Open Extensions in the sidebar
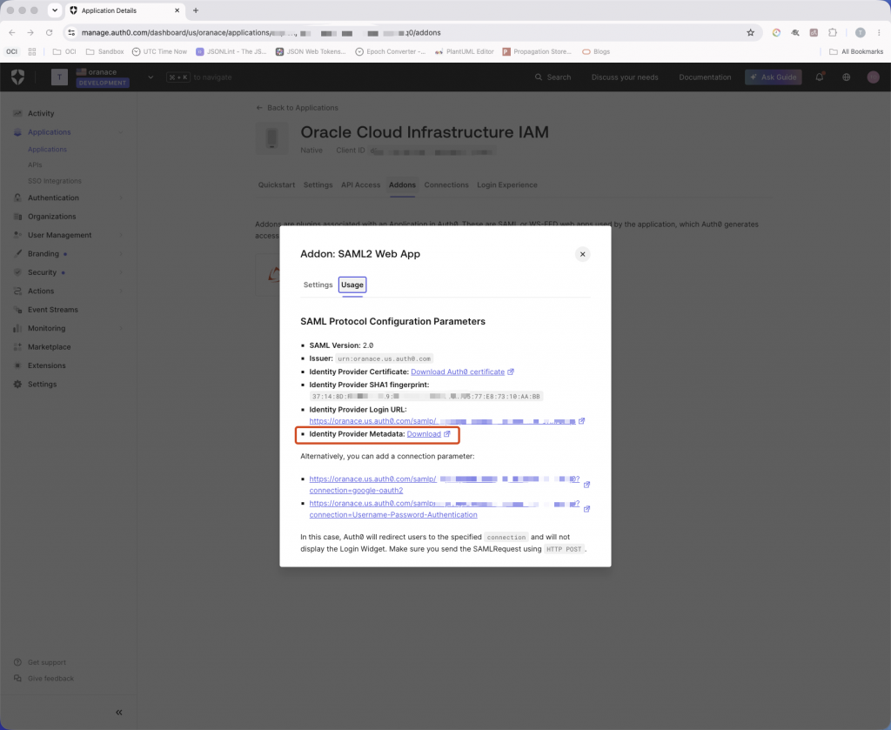Image resolution: width=891 pixels, height=730 pixels. [47, 365]
